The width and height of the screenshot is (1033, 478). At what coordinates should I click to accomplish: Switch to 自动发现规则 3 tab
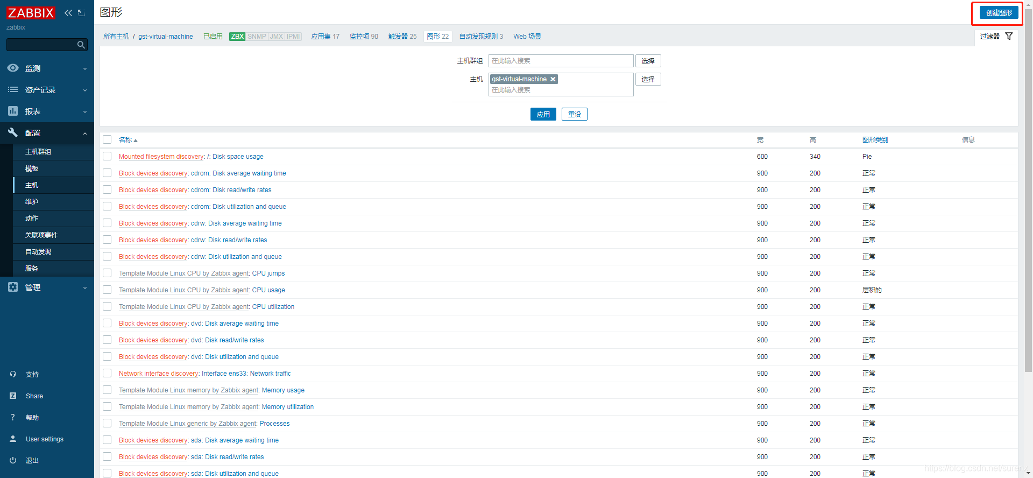click(481, 37)
